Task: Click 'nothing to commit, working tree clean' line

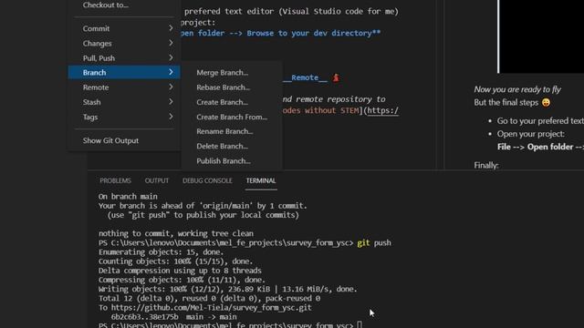Action: pyautogui.click(x=176, y=233)
